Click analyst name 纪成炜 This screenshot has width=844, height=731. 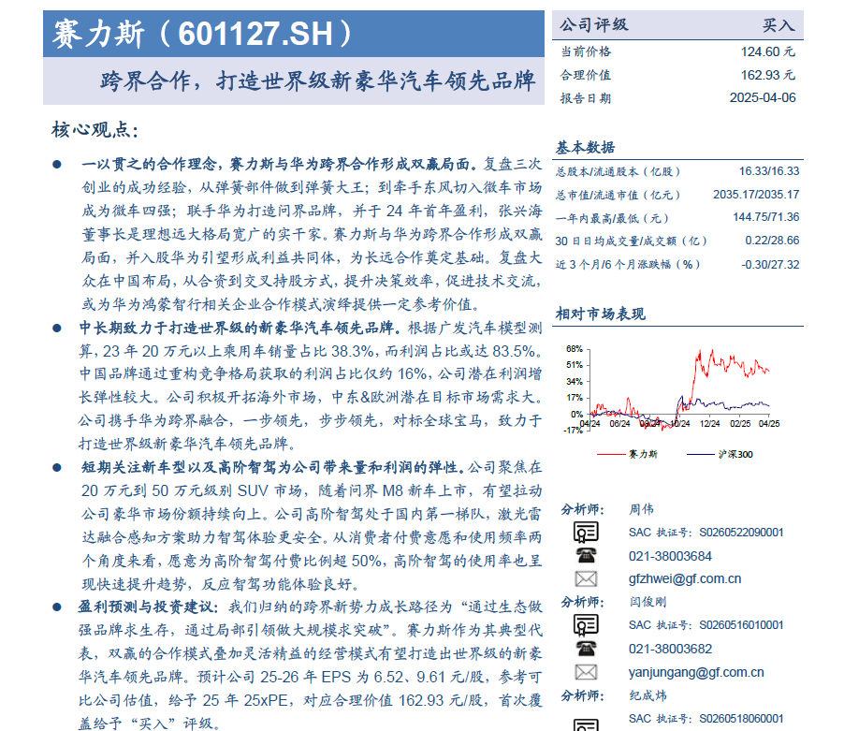click(x=648, y=695)
